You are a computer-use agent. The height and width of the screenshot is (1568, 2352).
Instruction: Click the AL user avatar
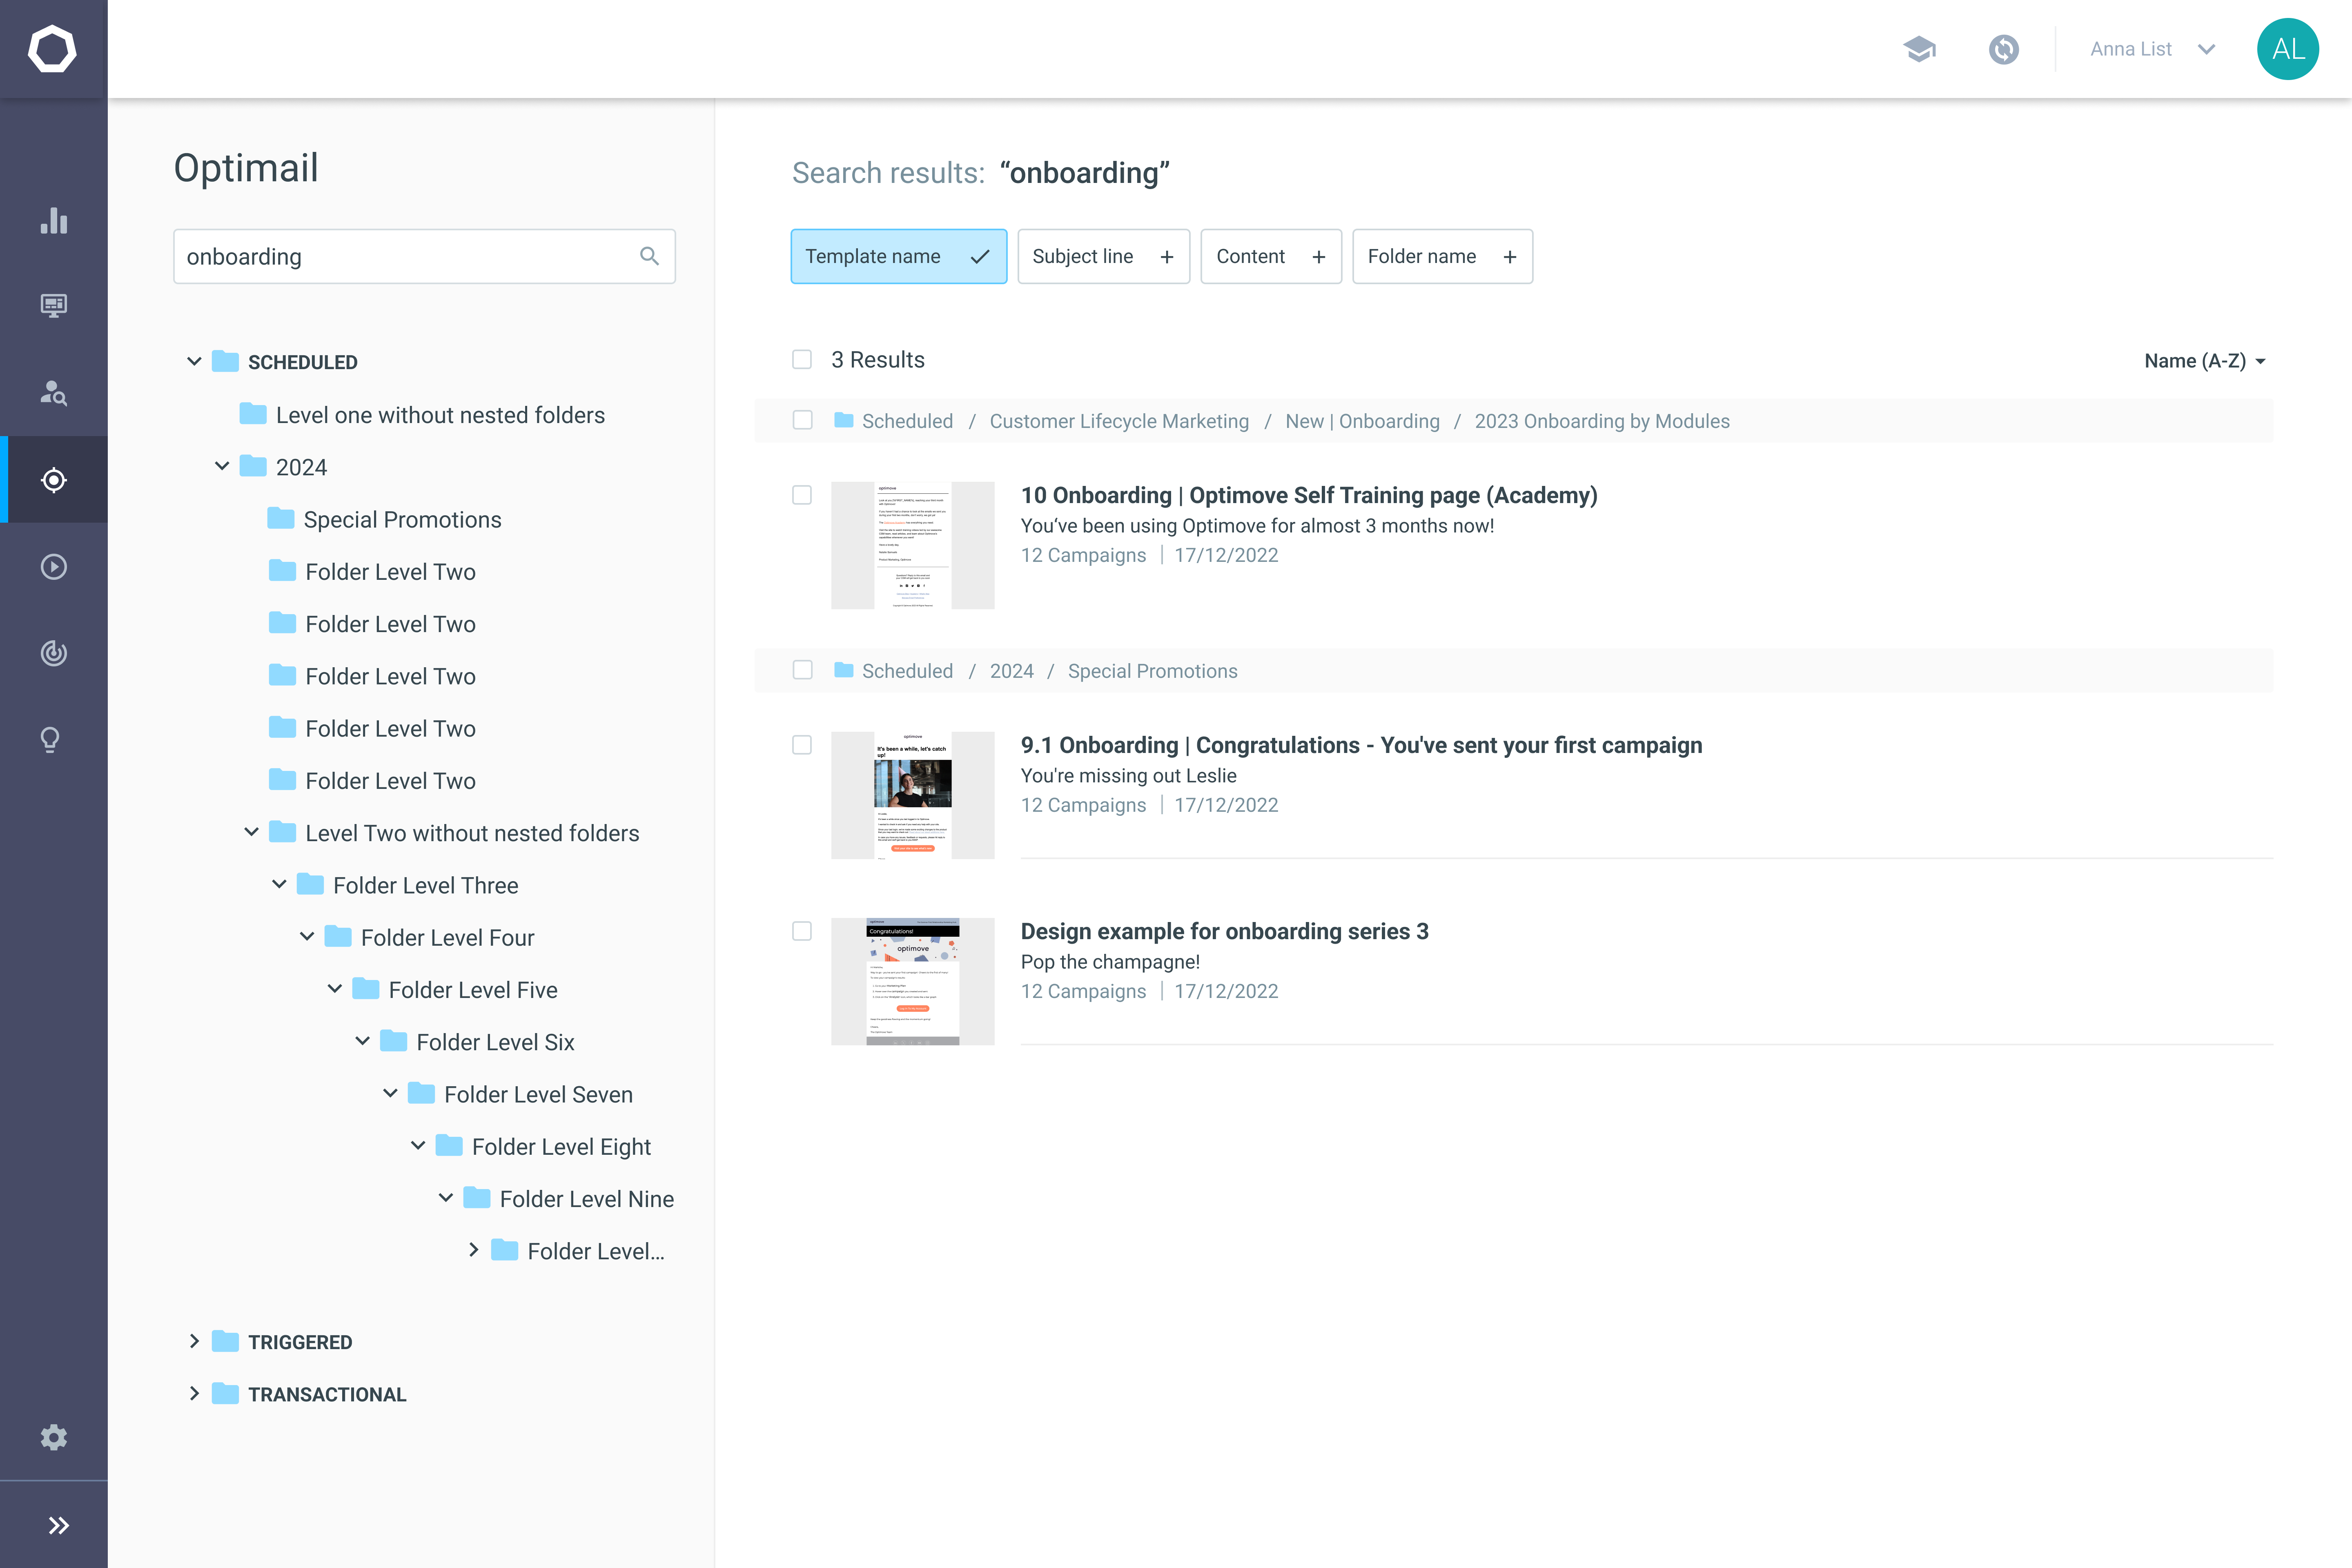2288,49
